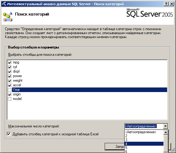Click the data mining title bar icon
This screenshot has width=176, height=153.
(x=4, y=4)
